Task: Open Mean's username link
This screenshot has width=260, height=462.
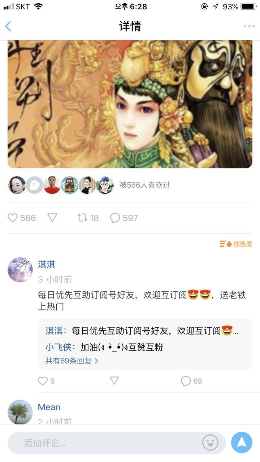Action: pyautogui.click(x=49, y=407)
